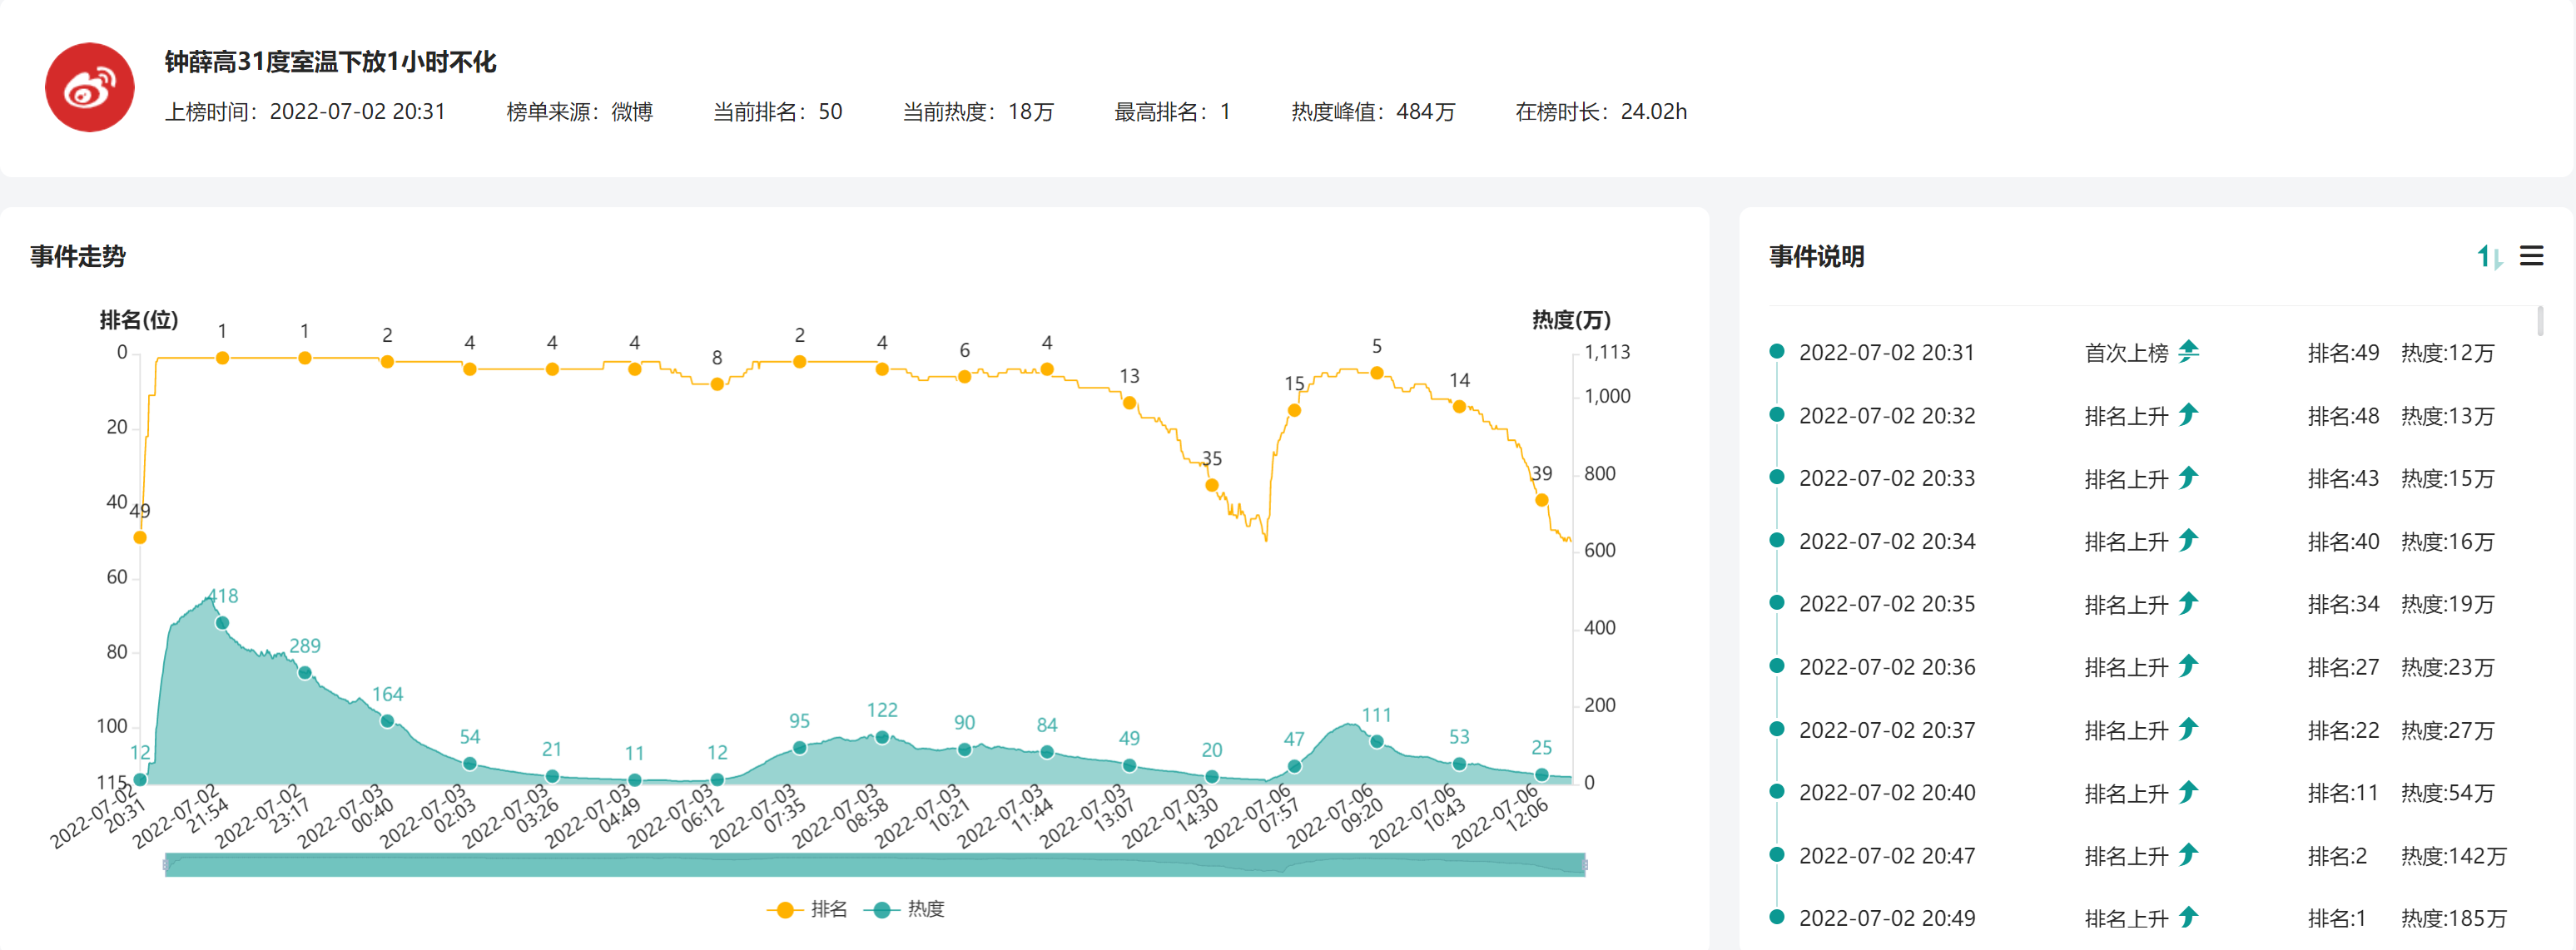Click right handle of chart zoom slider
2576x950 pixels.
point(1585,864)
